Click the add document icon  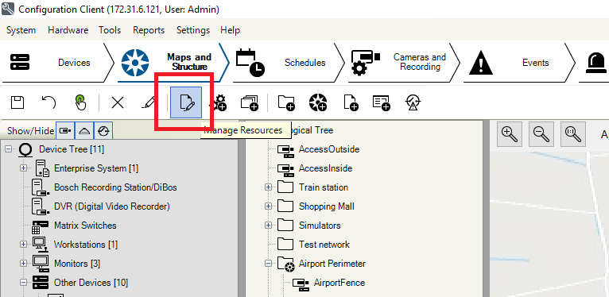click(351, 102)
